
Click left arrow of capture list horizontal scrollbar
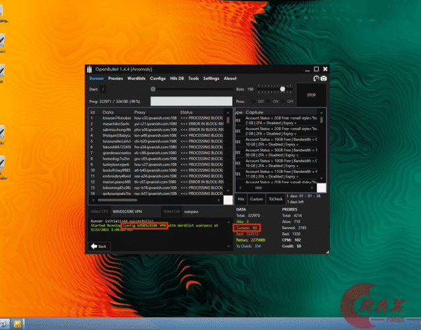coord(240,187)
